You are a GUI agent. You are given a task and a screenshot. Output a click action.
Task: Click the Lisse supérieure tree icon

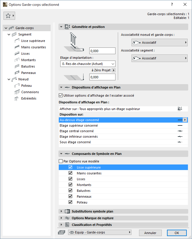tap(17, 41)
